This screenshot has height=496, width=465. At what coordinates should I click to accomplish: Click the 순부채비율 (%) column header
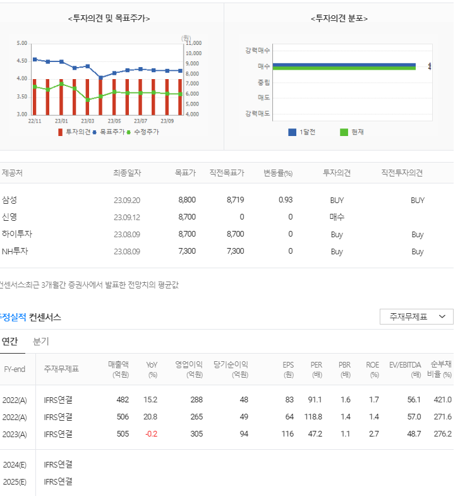tap(440, 369)
